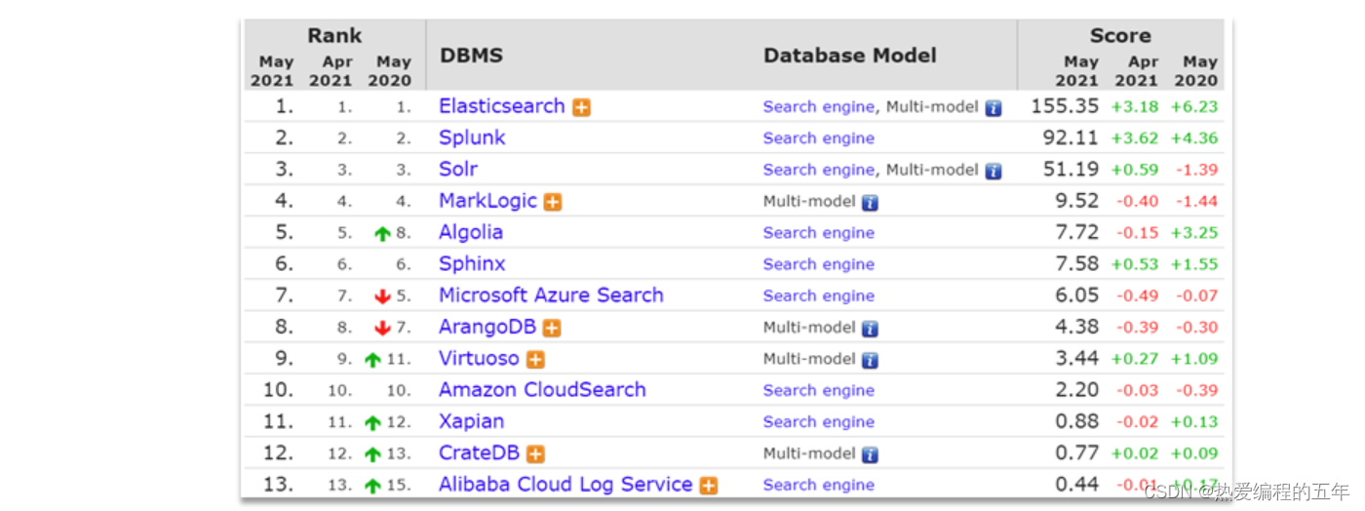The width and height of the screenshot is (1365, 511).
Task: Click Search engine link in Sphinx row
Action: pyautogui.click(x=819, y=264)
